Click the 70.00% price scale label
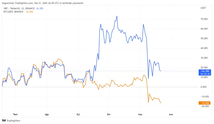Viewport: 214px width, 124px height. [x=204, y=19]
